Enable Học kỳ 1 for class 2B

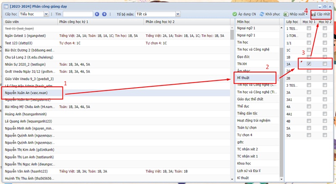click(x=309, y=78)
